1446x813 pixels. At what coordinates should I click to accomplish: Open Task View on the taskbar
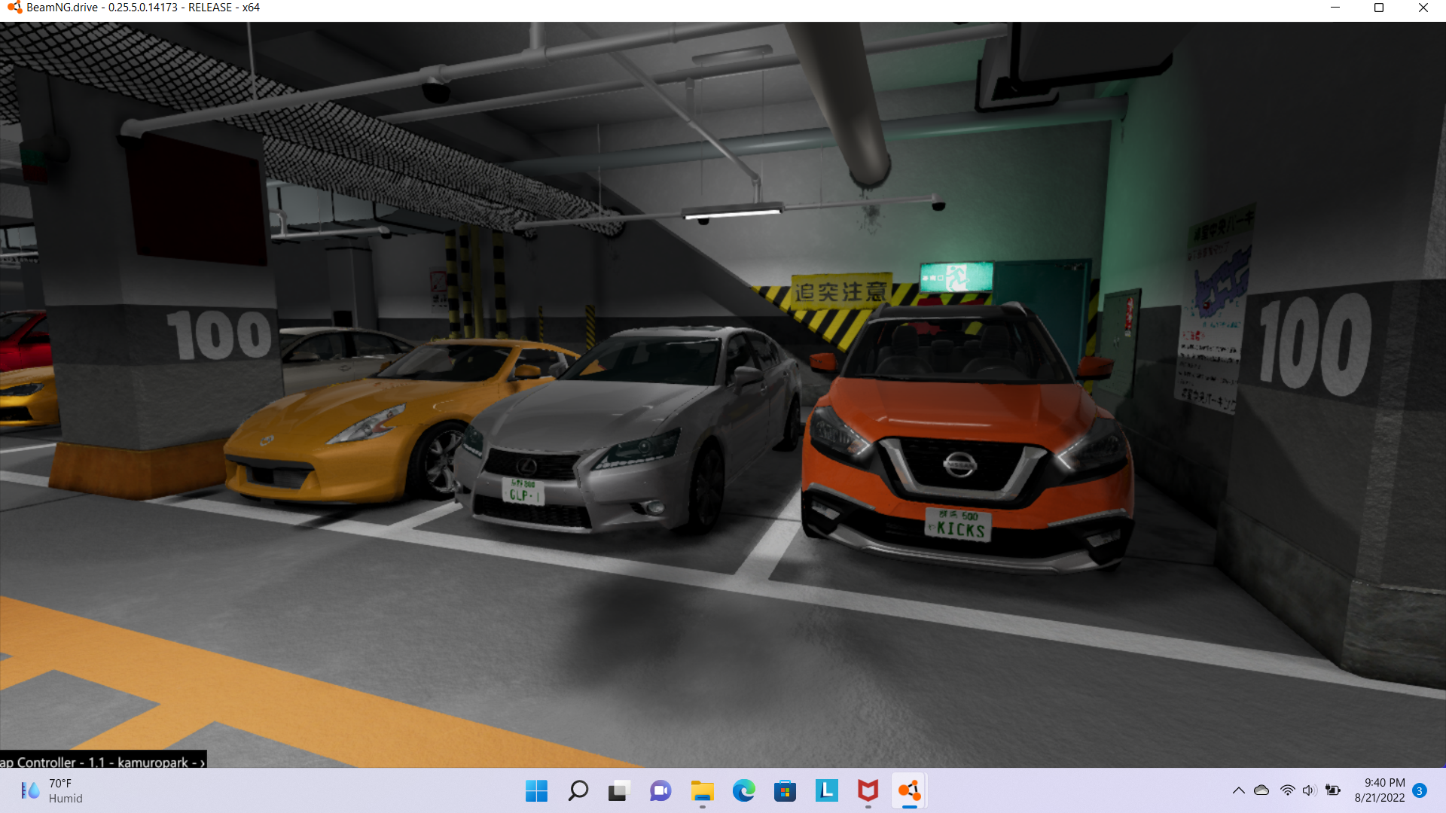click(x=619, y=790)
